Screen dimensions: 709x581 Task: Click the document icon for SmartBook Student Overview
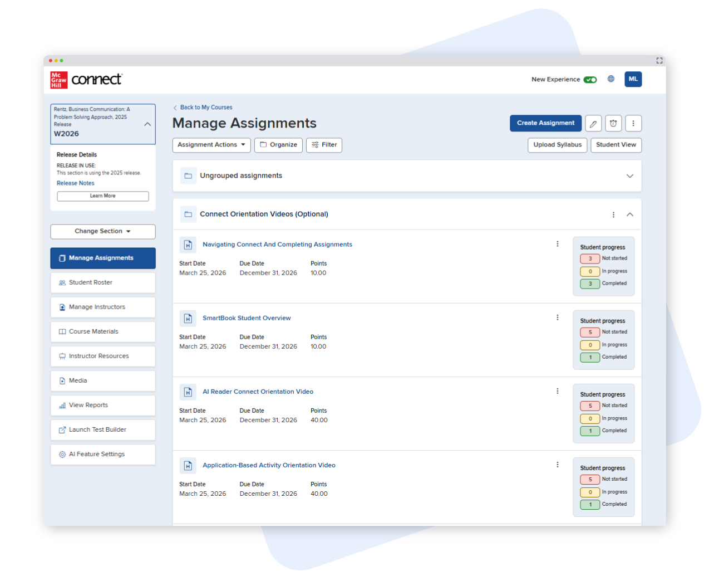pos(188,318)
